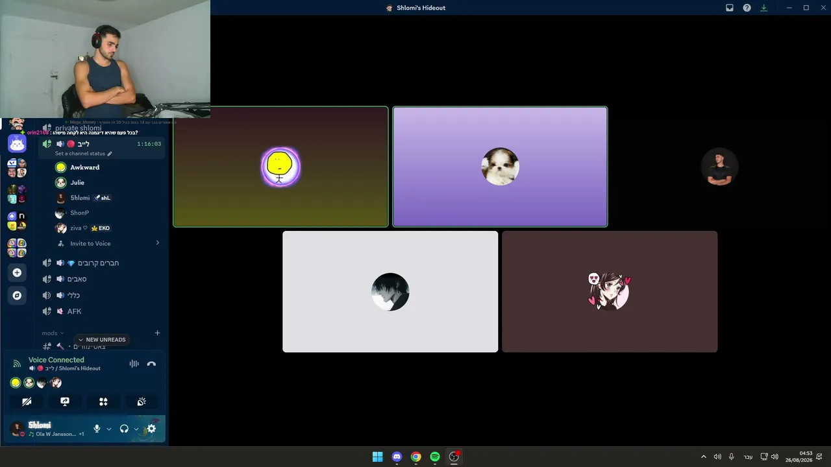
Task: Join the AFK voice channel
Action: (101, 311)
